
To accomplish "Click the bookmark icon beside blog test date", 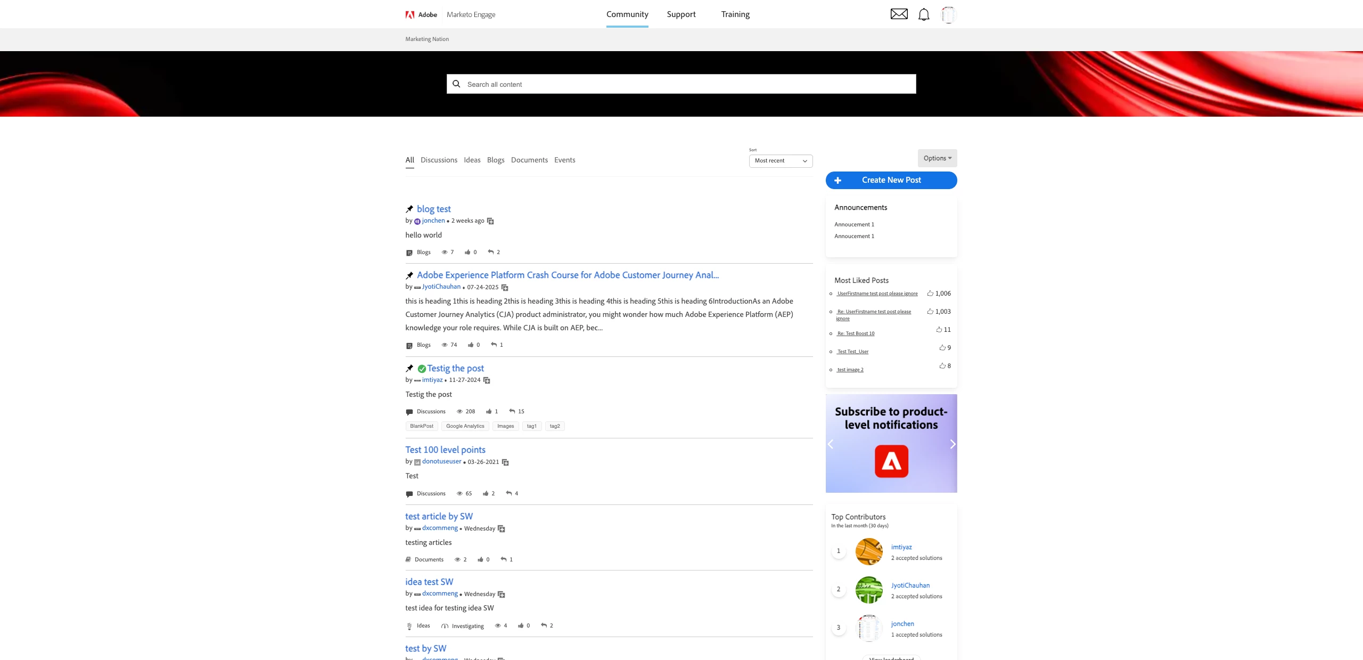I will (490, 221).
